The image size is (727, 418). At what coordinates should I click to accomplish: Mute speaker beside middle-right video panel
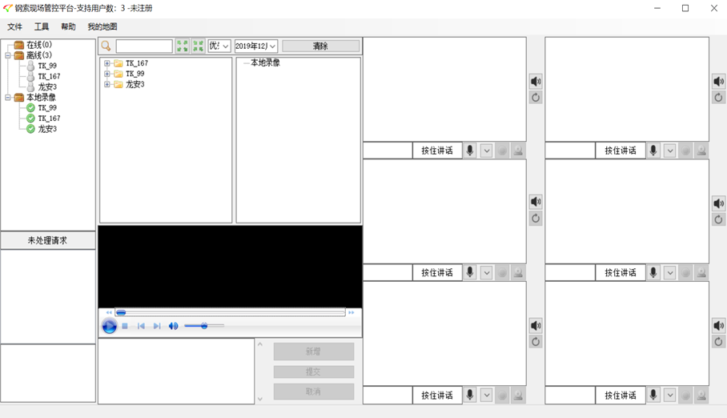pos(718,203)
